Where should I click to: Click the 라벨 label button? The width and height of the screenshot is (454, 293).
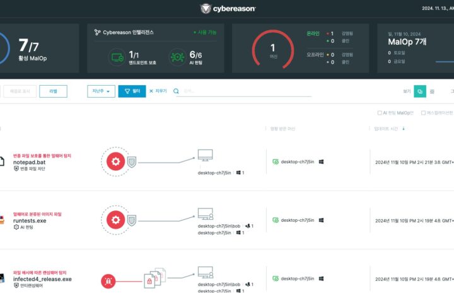(x=53, y=91)
